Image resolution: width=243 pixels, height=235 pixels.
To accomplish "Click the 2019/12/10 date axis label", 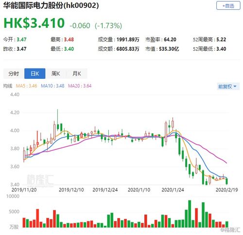I will click(x=71, y=190).
